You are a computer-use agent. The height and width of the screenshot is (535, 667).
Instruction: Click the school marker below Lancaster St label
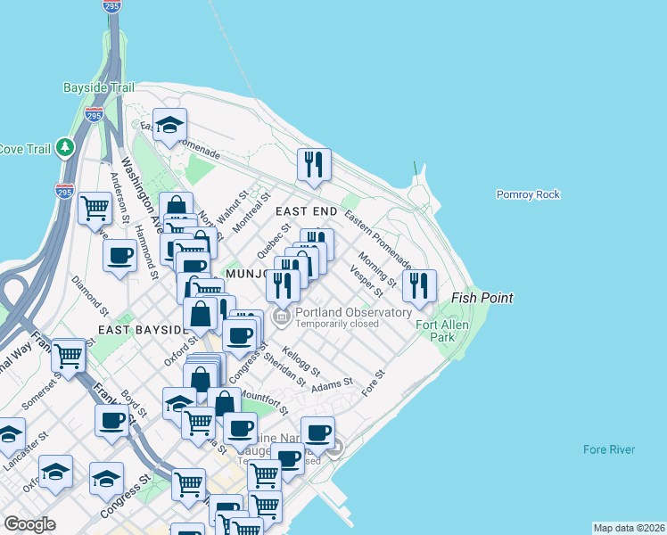[55, 473]
